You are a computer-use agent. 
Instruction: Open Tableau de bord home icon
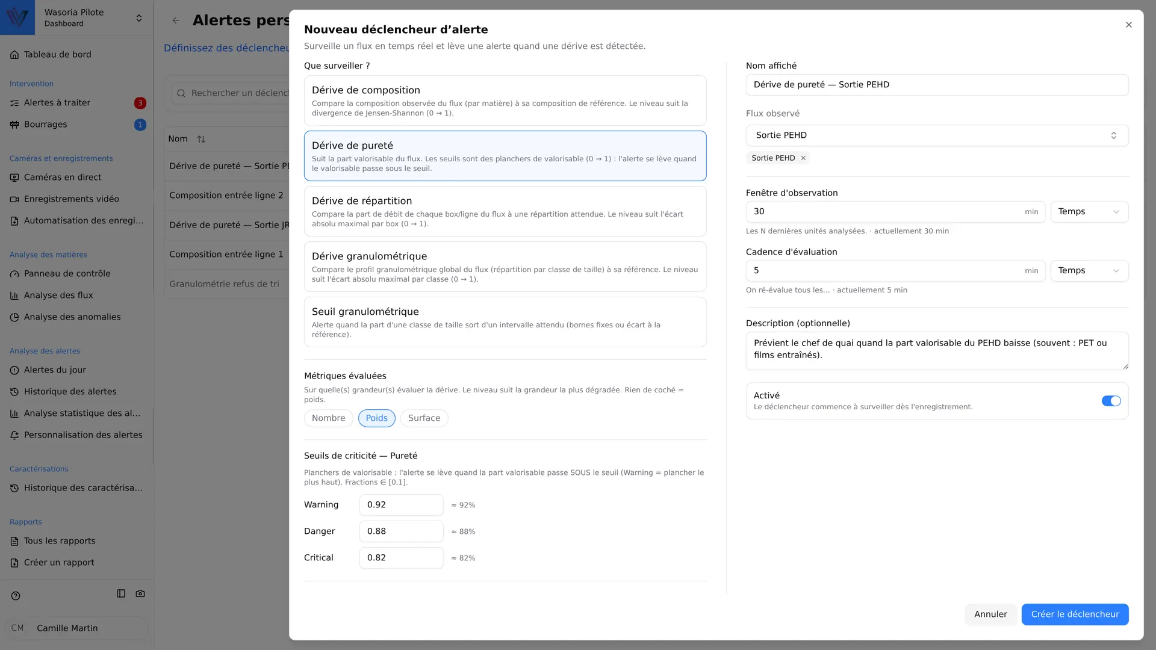tap(14, 55)
